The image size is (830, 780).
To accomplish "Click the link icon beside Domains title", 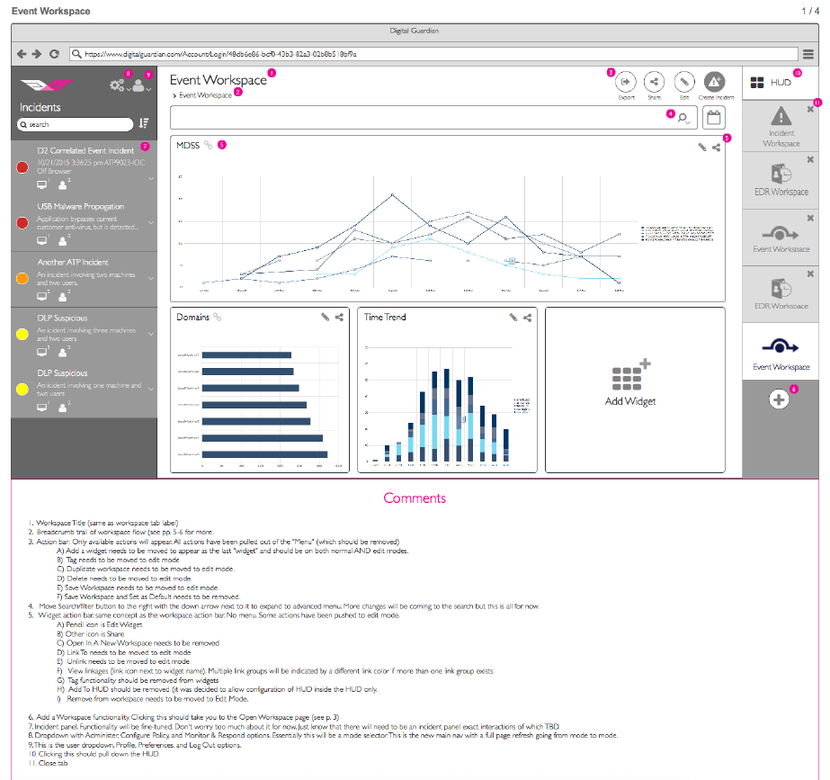I will [217, 318].
